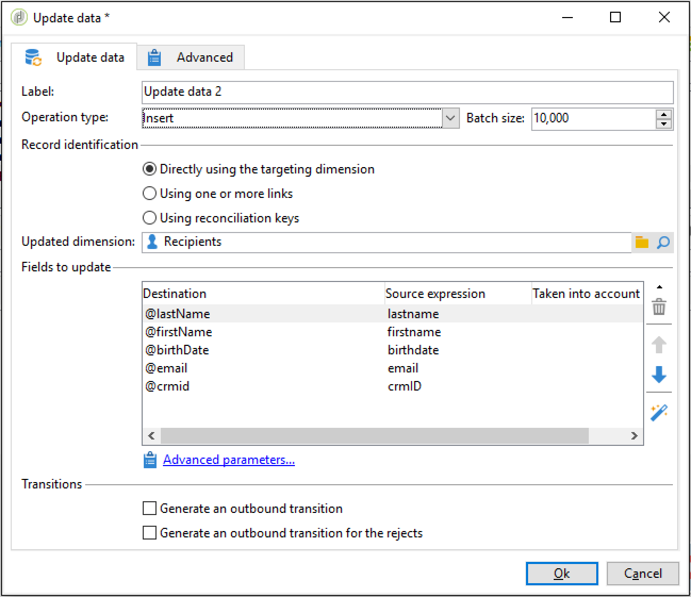Click the magic wand auto-map icon
The width and height of the screenshot is (691, 597).
tap(659, 412)
